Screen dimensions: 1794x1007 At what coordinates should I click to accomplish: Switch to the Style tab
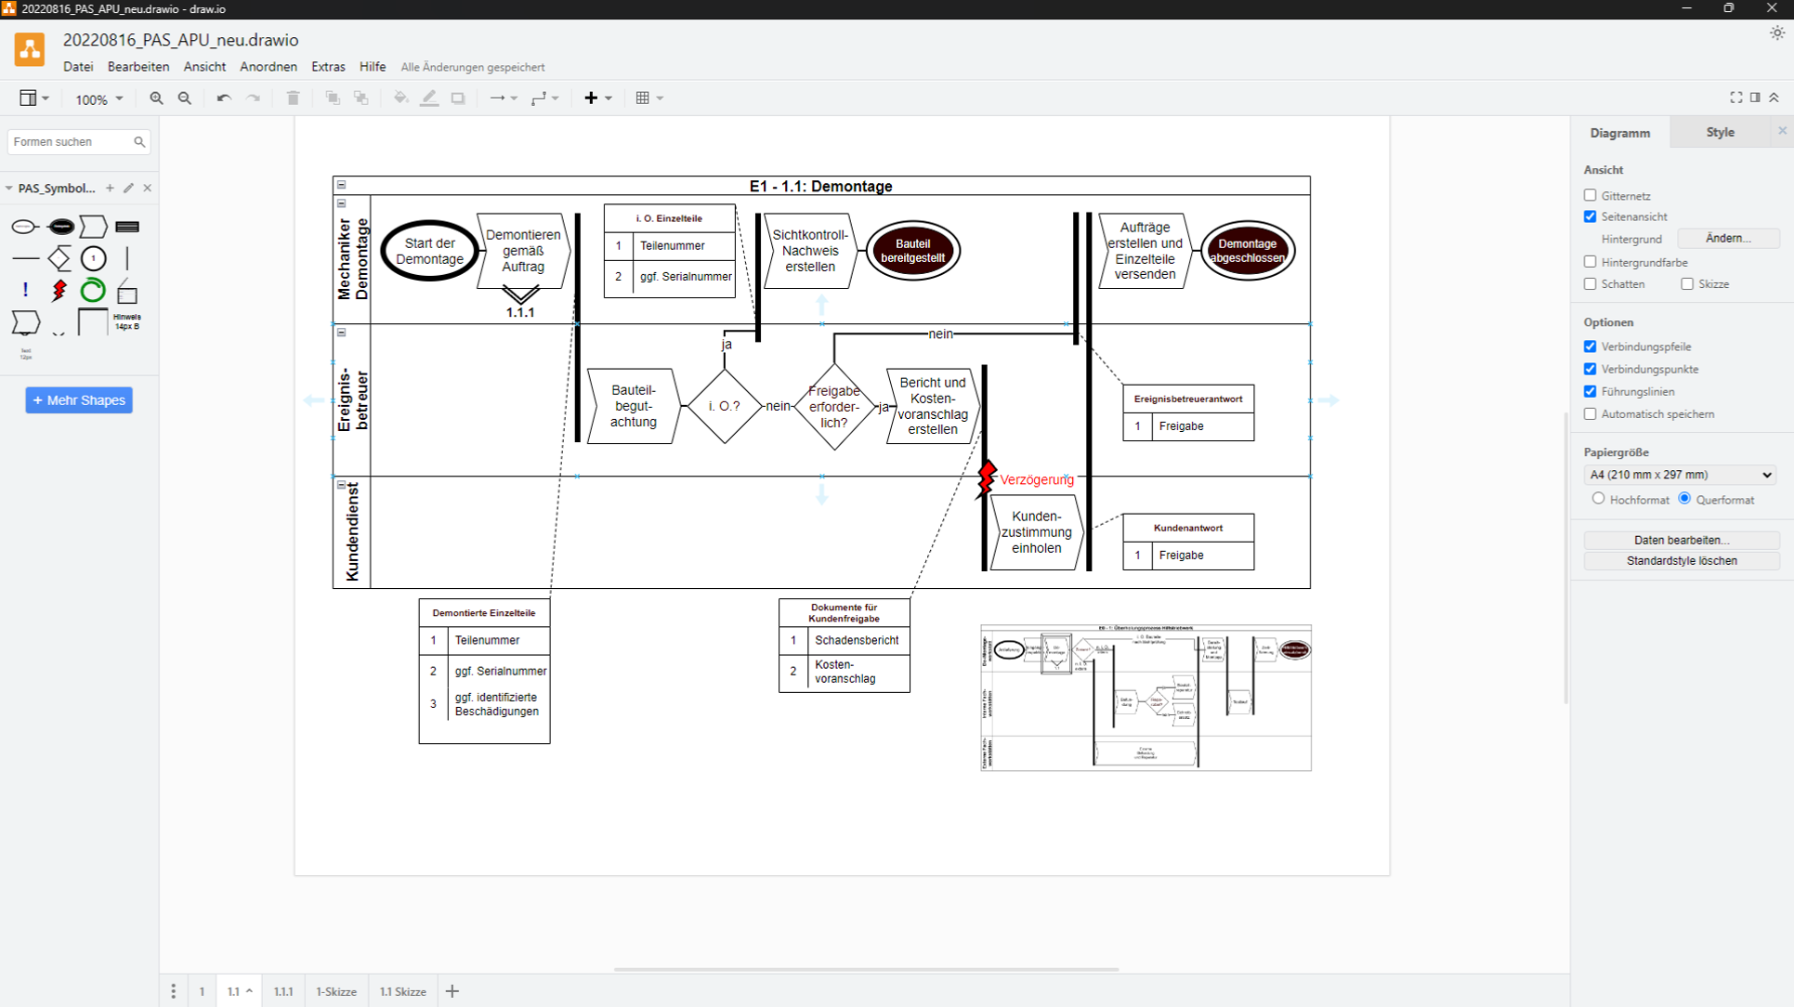[1720, 131]
